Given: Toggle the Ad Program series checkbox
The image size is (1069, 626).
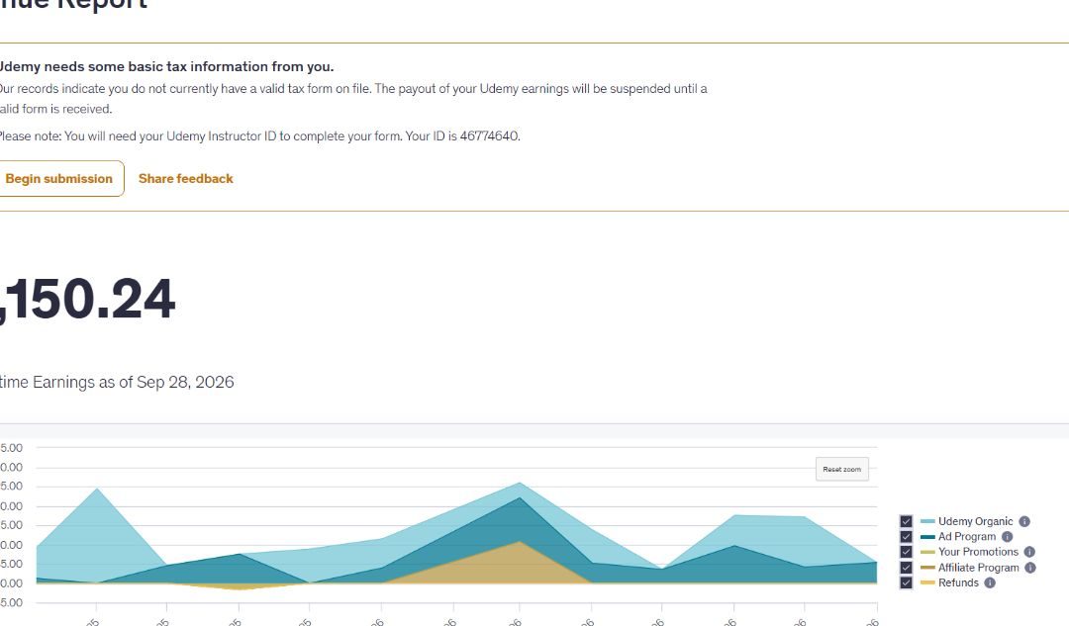Looking at the screenshot, I should coord(906,537).
